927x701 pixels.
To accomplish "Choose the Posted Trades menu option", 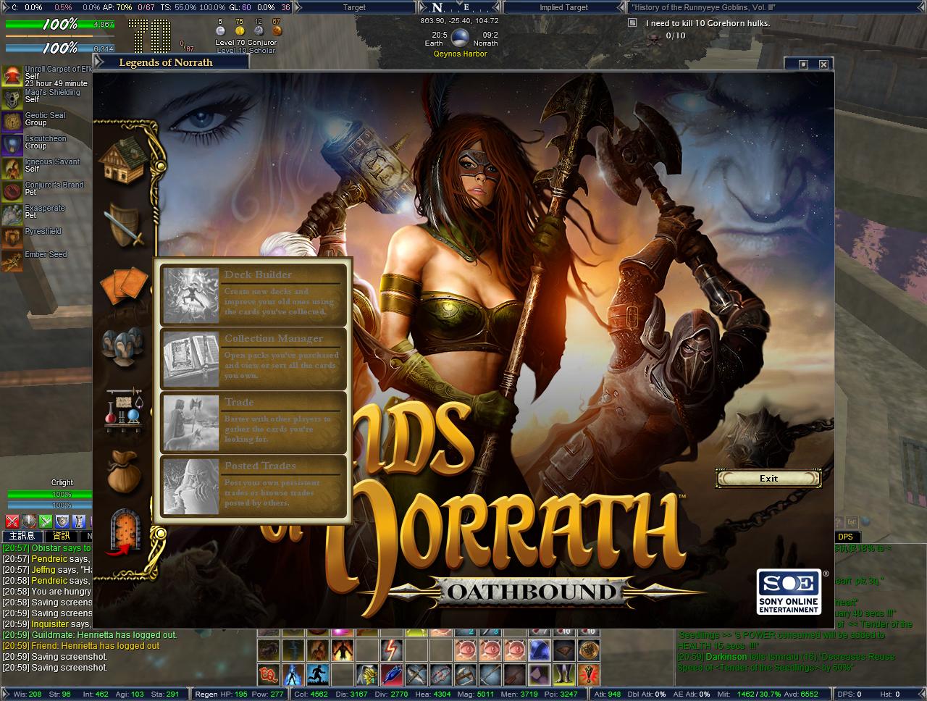I will pos(252,486).
